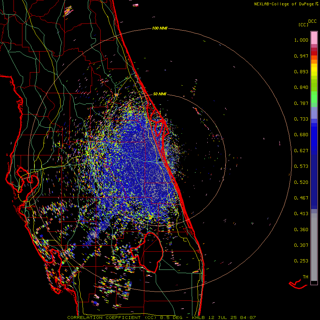This screenshot has width=320, height=320.
Task: Click the 1.000 scale value
Action: pos(301,40)
